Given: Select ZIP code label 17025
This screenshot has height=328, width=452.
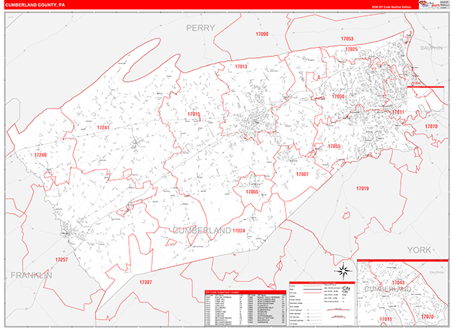Looking at the screenshot, I should click(x=351, y=49).
